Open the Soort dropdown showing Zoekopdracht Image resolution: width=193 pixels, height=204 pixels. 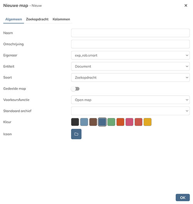pyautogui.click(x=130, y=78)
